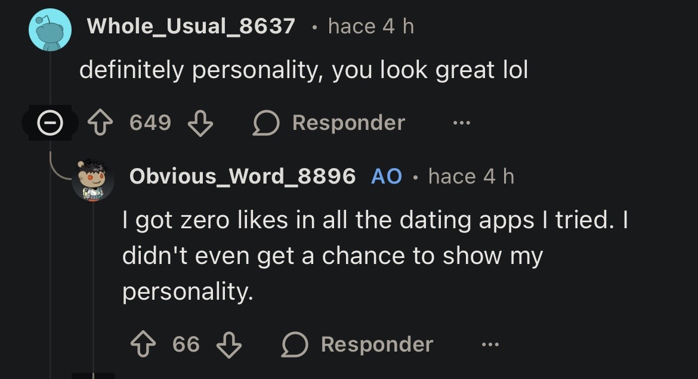Click the reply's 'hace 4 h' timestamp
Image resolution: width=698 pixels, height=379 pixels.
(471, 176)
